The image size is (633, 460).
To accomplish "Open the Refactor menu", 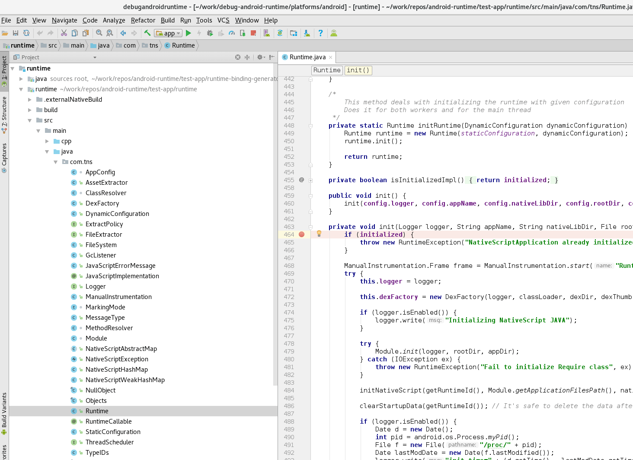I will 143,20.
